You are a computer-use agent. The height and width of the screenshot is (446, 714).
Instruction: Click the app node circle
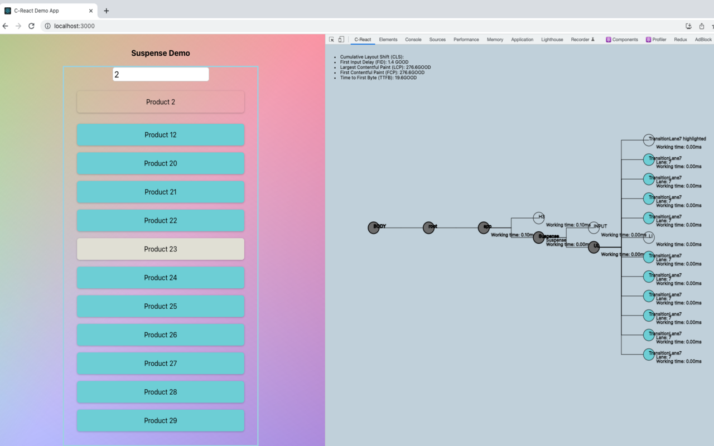click(x=484, y=227)
